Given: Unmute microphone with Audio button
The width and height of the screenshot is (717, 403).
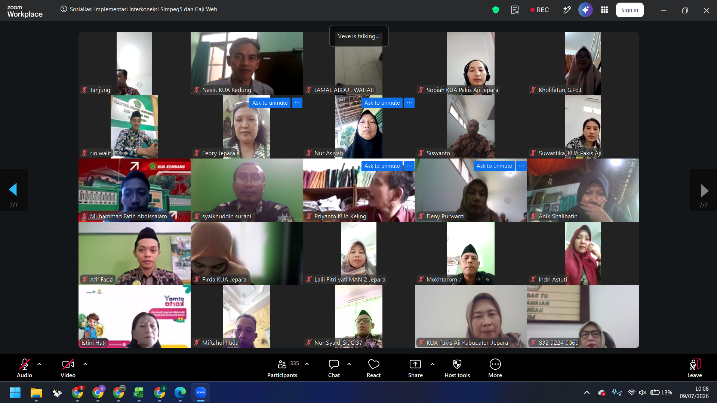Looking at the screenshot, I should pos(24,368).
